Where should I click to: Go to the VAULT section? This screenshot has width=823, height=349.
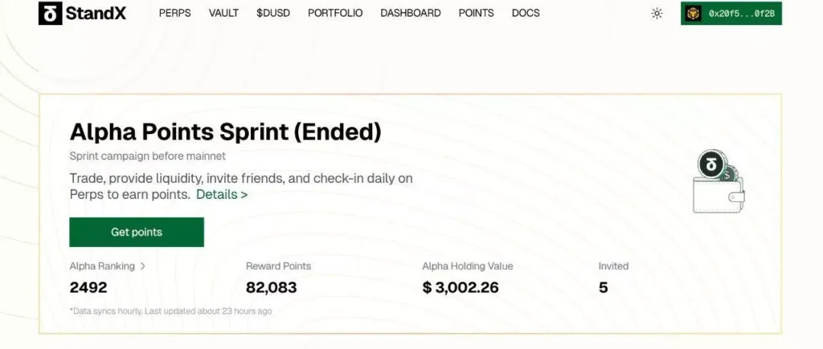click(223, 13)
